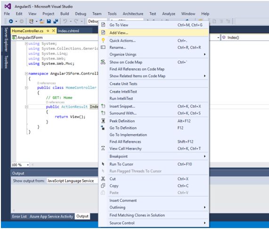Switch to the Error List tab
Image resolution: width=269 pixels, height=229 pixels.
tap(19, 216)
